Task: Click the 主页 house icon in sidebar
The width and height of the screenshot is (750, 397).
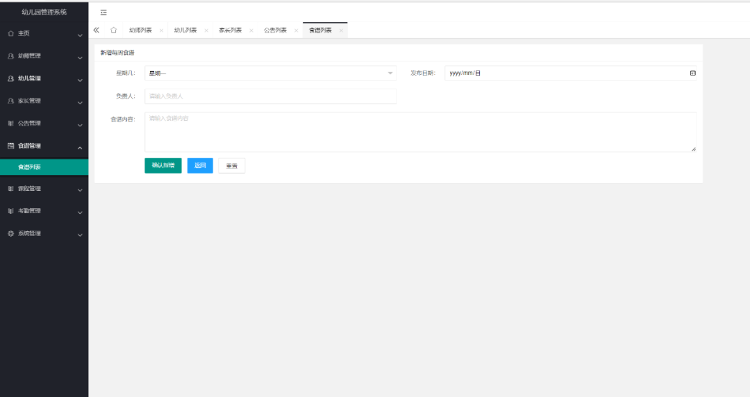Action: (10, 33)
